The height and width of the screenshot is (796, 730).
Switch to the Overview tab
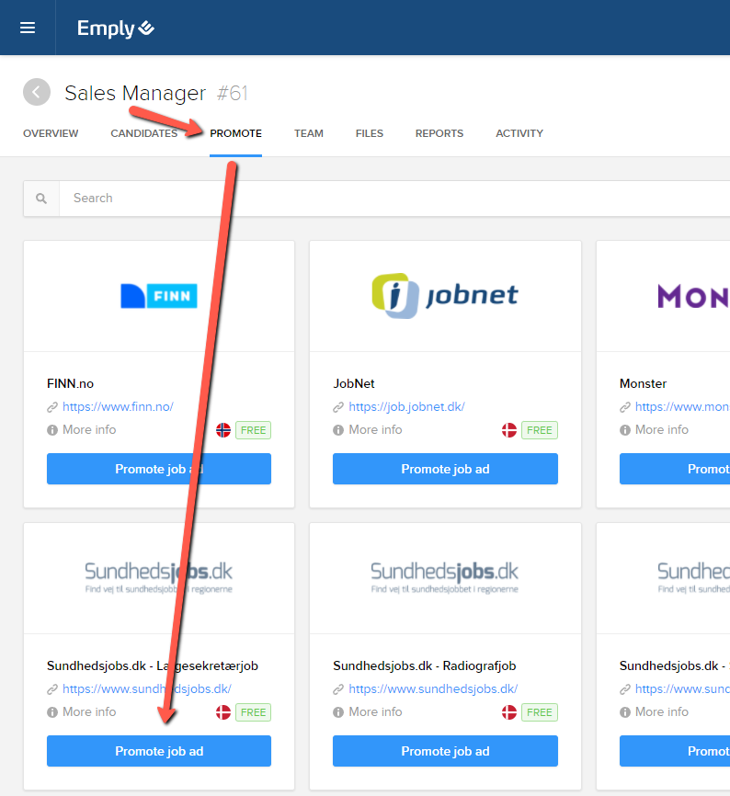(51, 133)
